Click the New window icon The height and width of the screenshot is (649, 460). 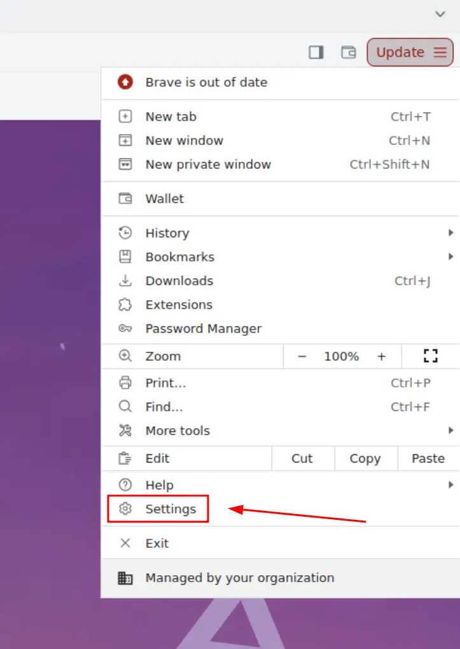125,141
